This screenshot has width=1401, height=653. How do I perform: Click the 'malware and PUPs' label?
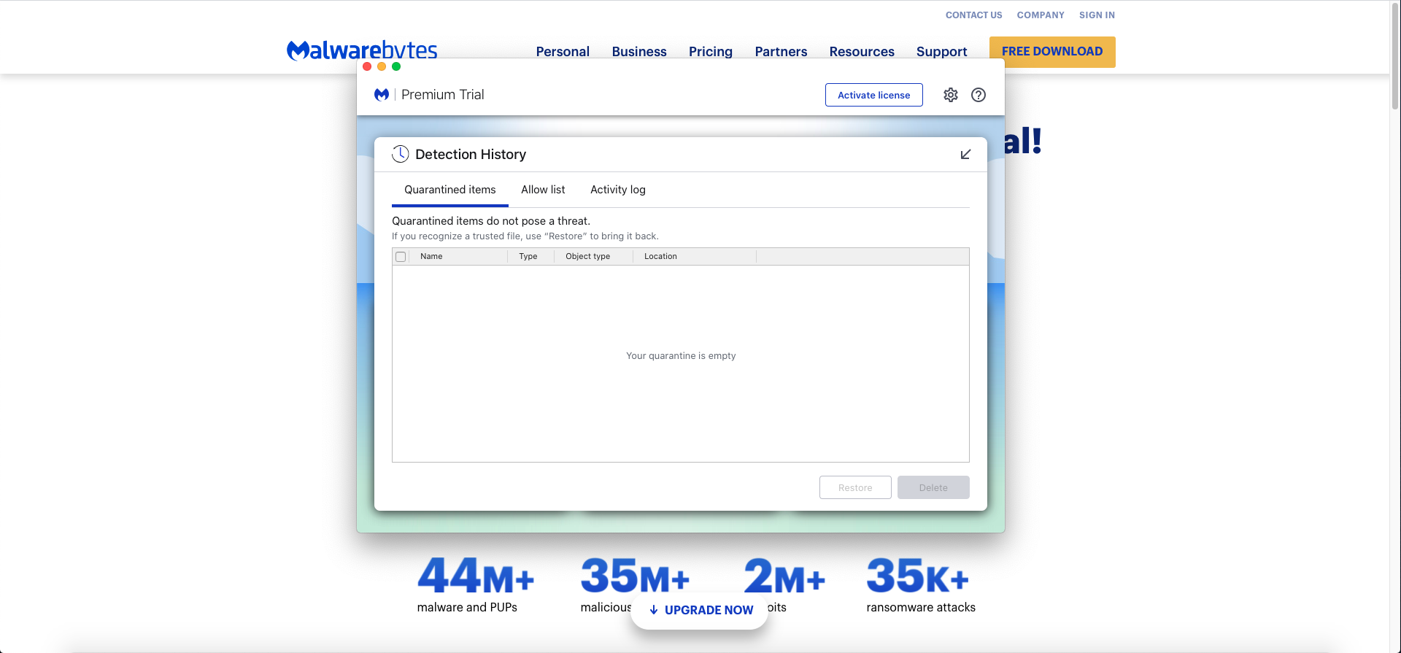click(467, 608)
